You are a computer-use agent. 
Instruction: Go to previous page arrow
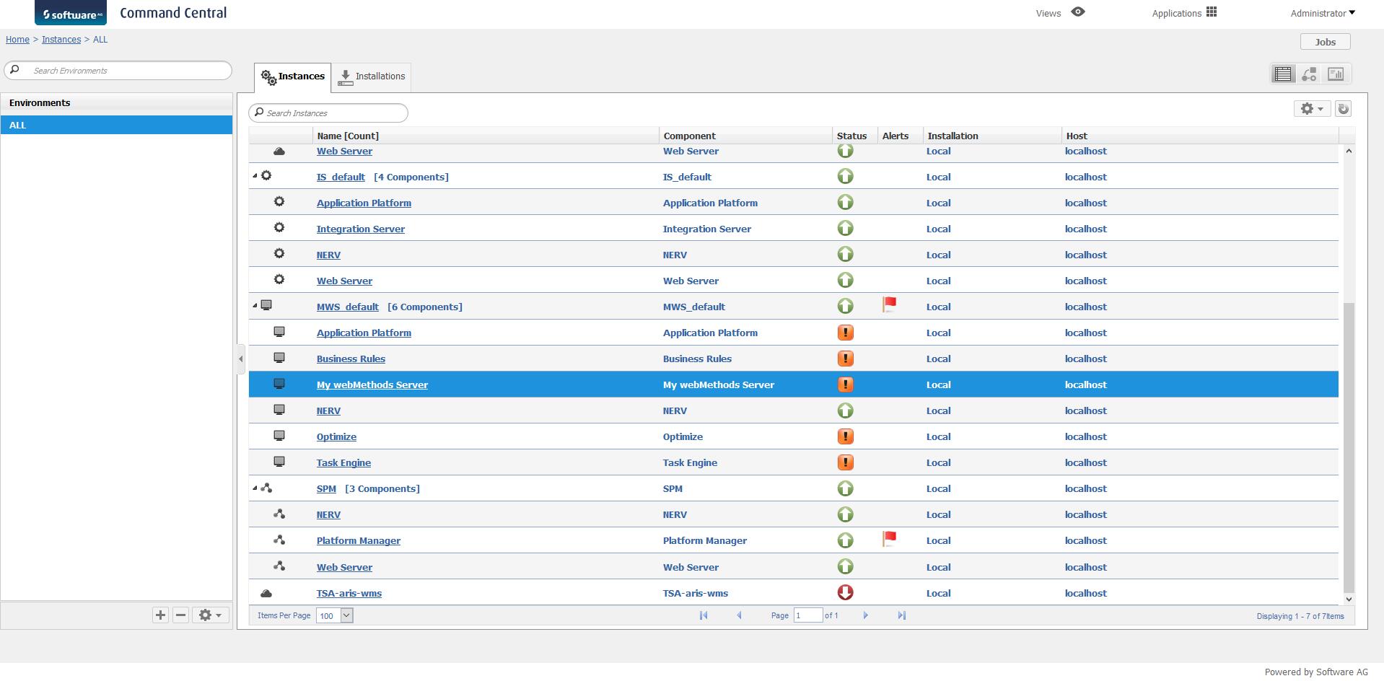point(739,615)
